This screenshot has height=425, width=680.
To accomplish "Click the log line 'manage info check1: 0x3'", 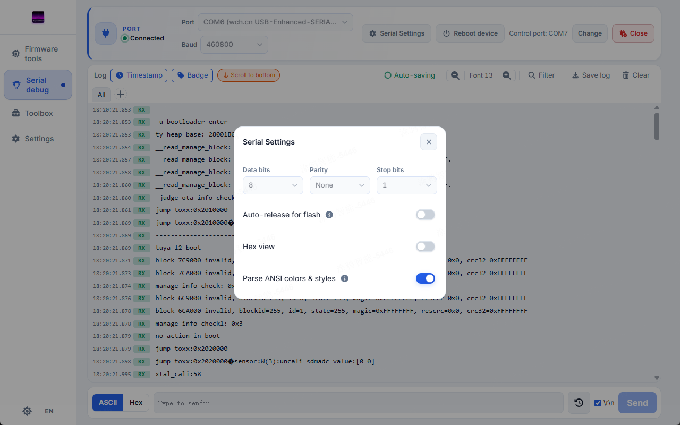I will 199,324.
